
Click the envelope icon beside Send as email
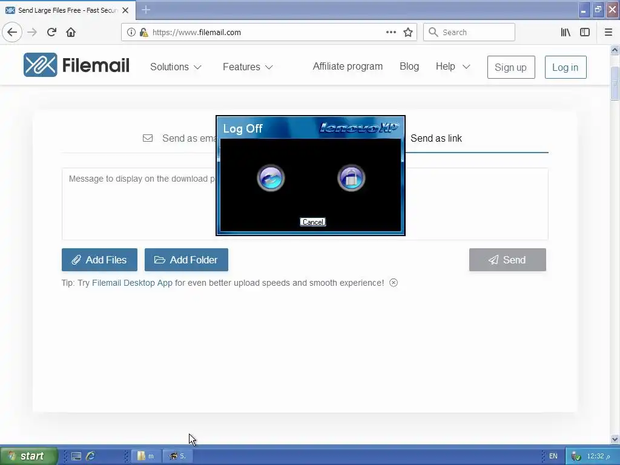148,138
